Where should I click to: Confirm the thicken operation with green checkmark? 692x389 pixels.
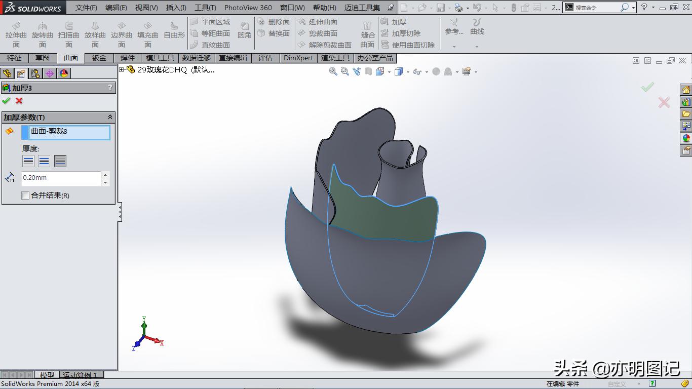pos(7,100)
